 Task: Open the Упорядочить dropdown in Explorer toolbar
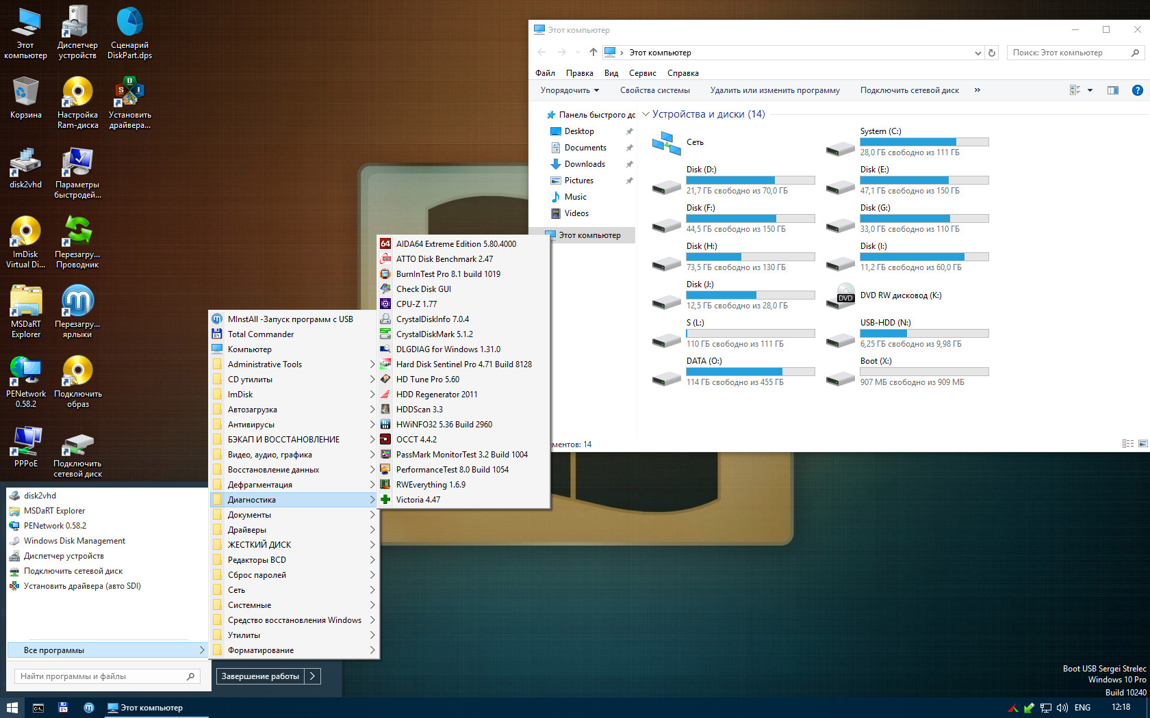point(570,90)
